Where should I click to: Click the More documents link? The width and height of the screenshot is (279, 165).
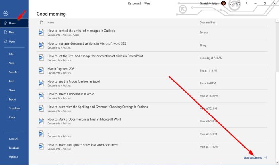[x=253, y=157]
